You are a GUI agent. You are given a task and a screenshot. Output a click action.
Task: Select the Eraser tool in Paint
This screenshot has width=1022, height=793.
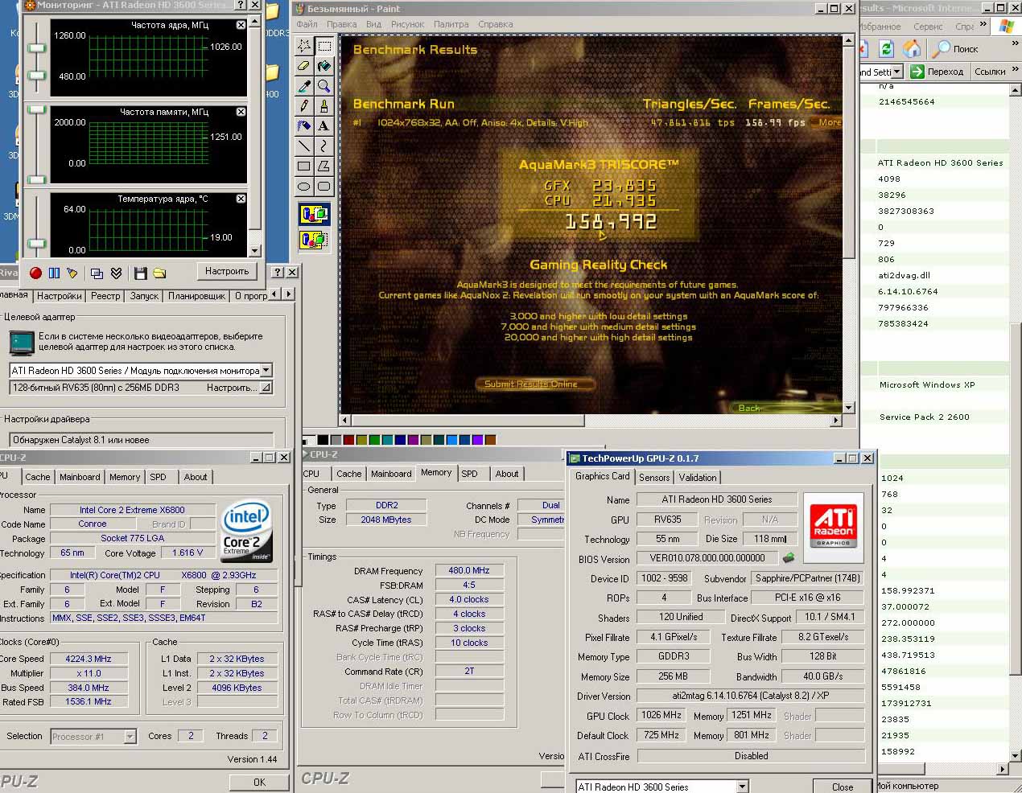click(303, 66)
